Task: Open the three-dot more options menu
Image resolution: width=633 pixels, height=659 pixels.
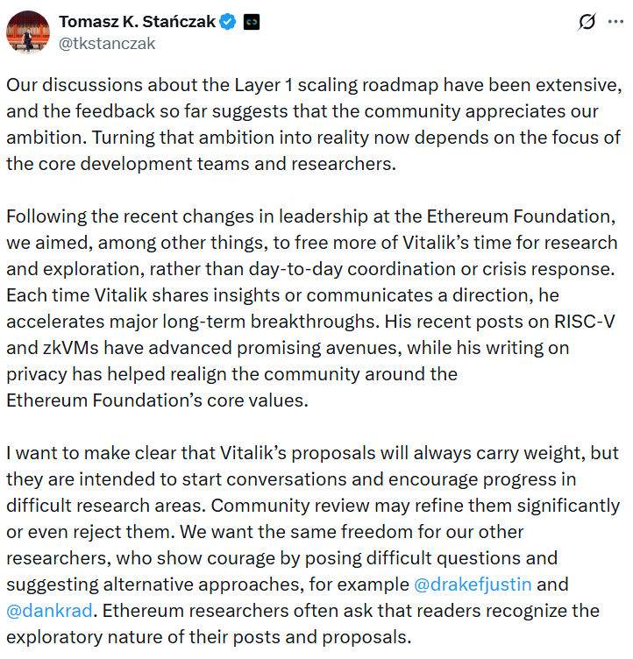Action: pos(615,22)
